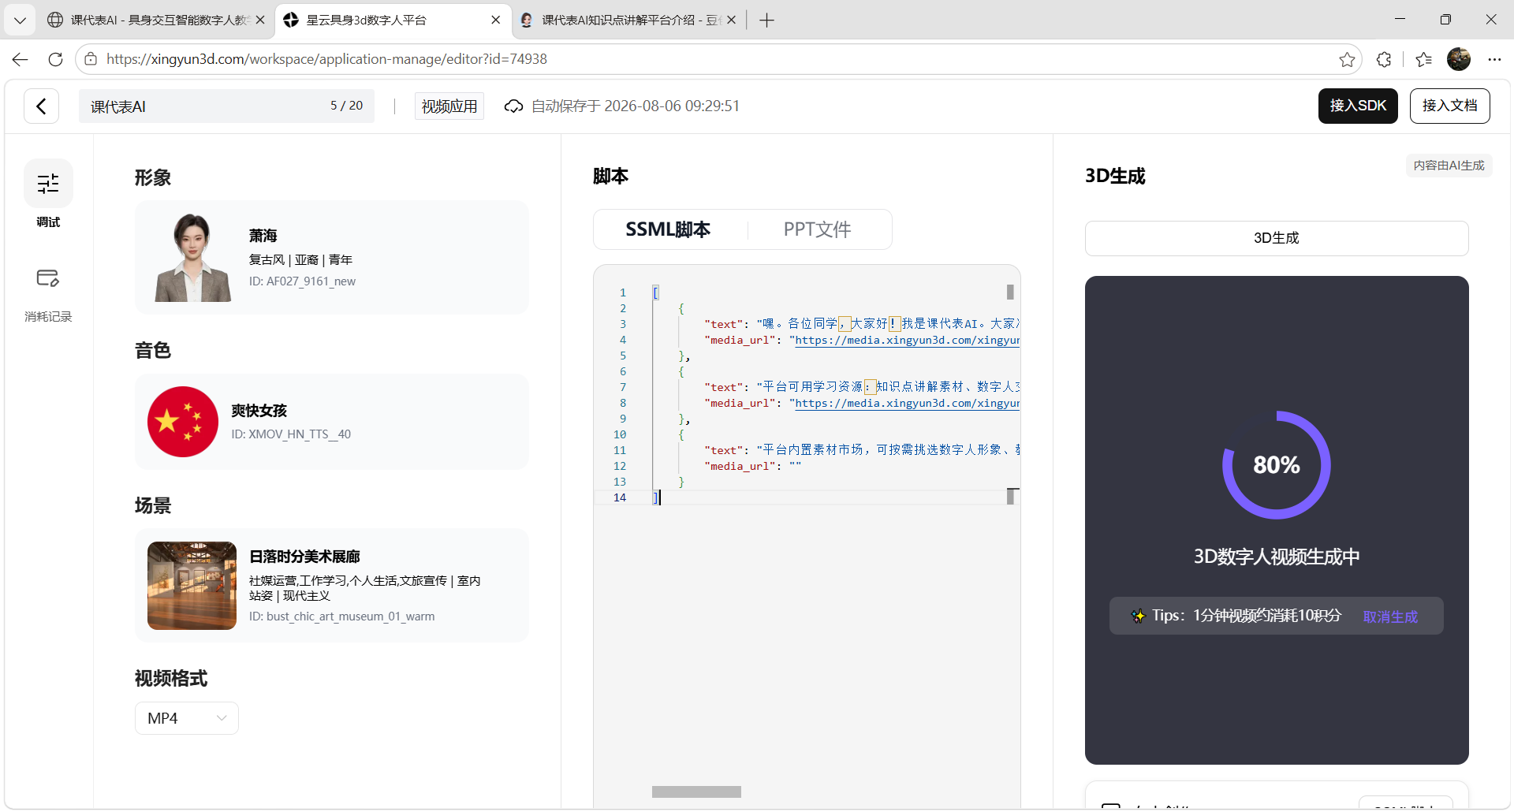
Task: Open browser settings and more menu
Action: [1494, 59]
